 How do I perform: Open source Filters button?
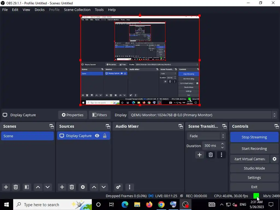coord(100,115)
